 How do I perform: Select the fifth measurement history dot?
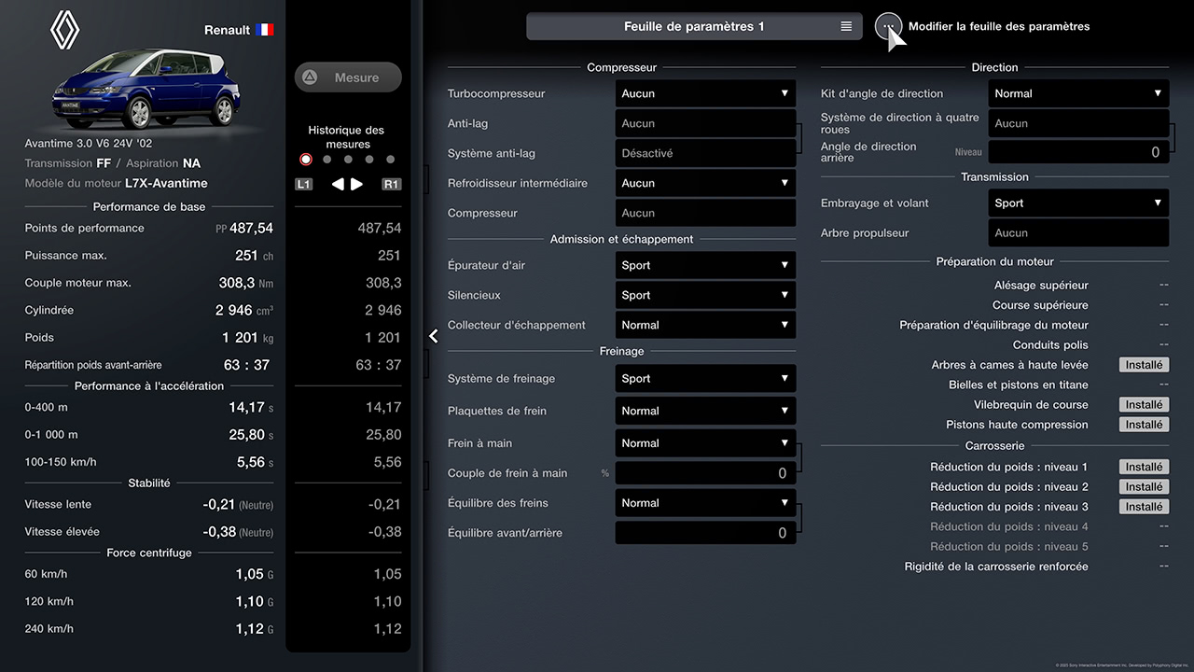pyautogui.click(x=391, y=160)
